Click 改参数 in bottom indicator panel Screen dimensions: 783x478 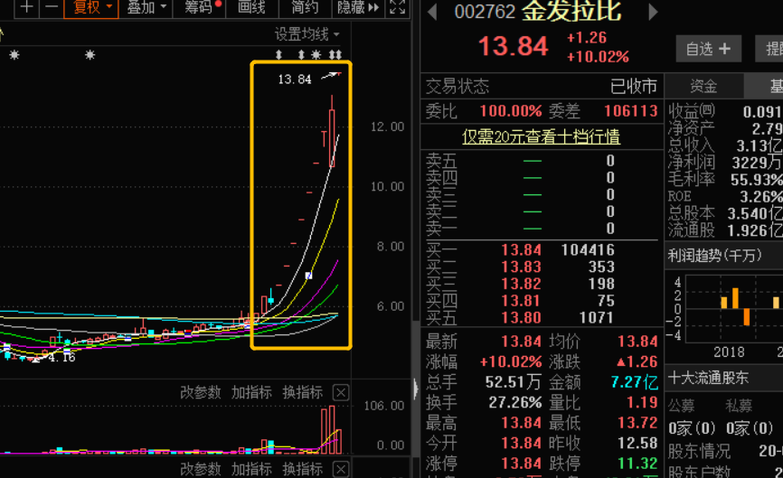(200, 469)
